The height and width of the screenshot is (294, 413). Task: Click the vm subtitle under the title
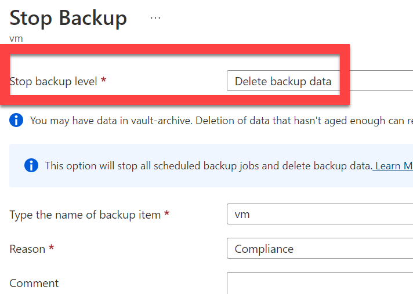[16, 39]
